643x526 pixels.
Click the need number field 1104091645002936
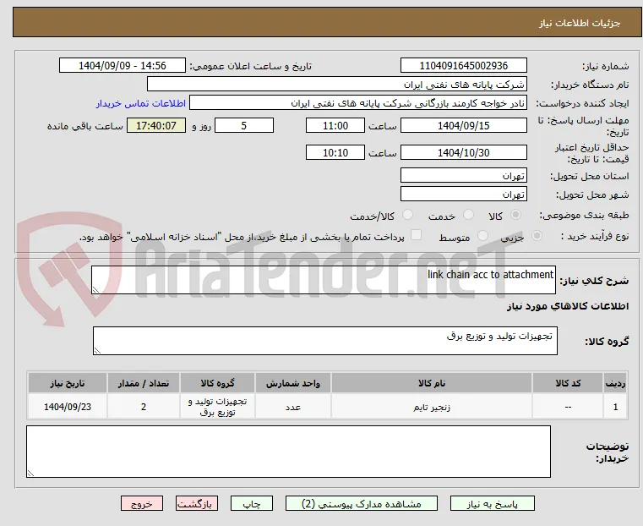point(463,66)
